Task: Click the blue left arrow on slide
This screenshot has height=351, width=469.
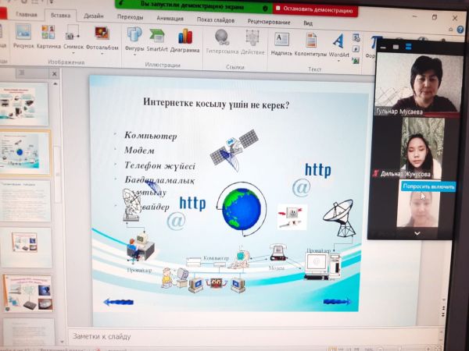Action: 119,302
